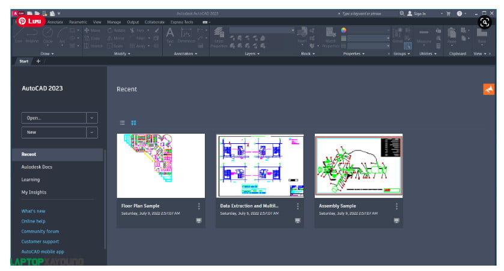The height and width of the screenshot is (271, 504).
Task: Expand the New dropdown arrow
Action: (92, 133)
